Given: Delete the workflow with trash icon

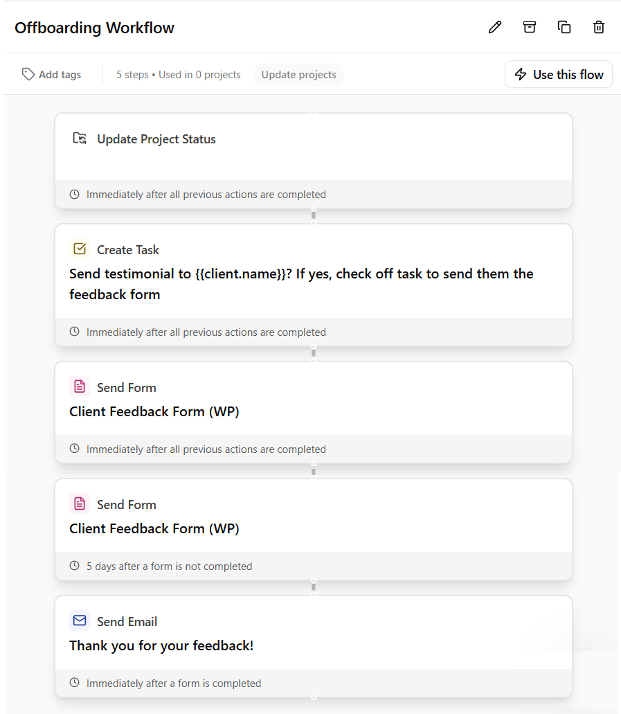Looking at the screenshot, I should [599, 27].
